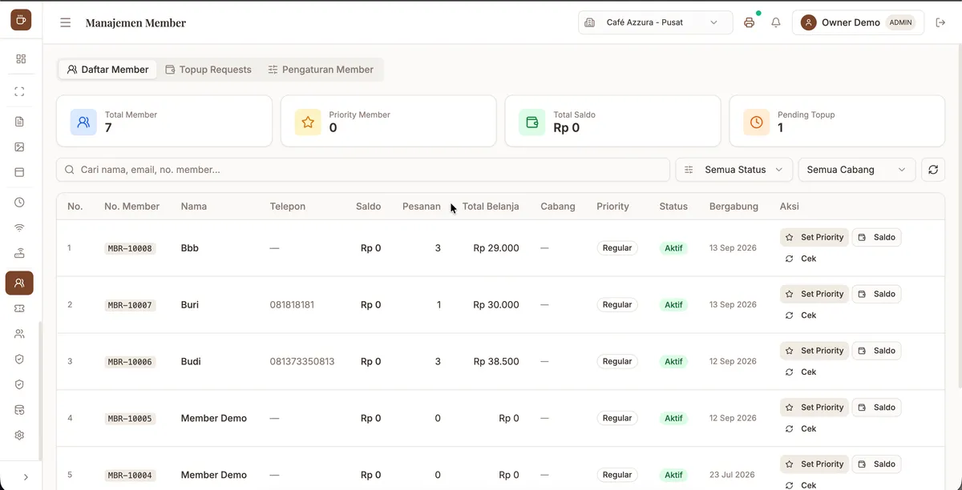Click the Aktif status badge for Budi

673,362
